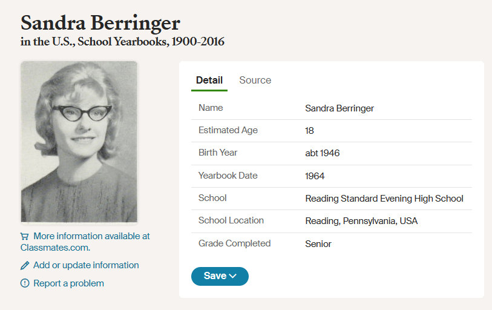Click the Save button label

(x=215, y=275)
